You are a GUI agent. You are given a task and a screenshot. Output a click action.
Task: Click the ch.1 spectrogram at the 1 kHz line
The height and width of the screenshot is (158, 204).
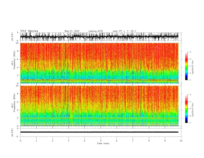(x=99, y=79)
